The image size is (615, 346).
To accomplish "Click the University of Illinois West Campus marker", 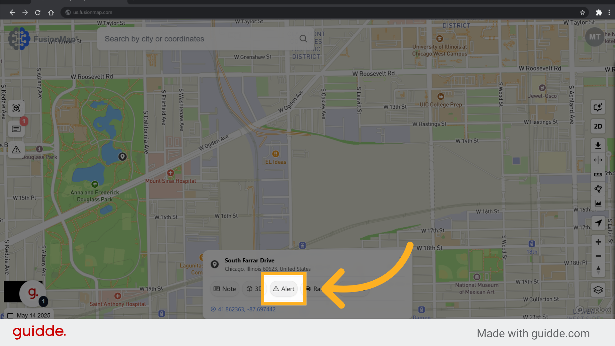I will (439, 39).
